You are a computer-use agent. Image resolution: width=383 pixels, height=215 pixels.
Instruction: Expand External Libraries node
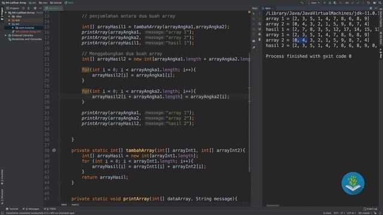click(x=6, y=35)
